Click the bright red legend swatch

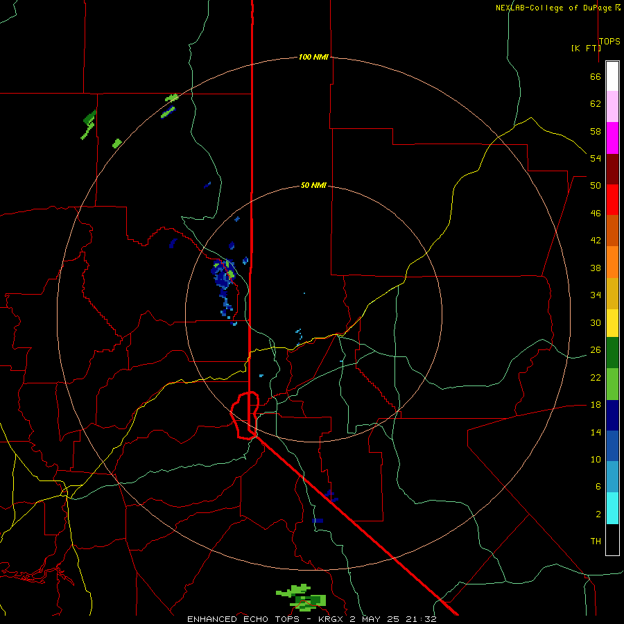pyautogui.click(x=612, y=200)
